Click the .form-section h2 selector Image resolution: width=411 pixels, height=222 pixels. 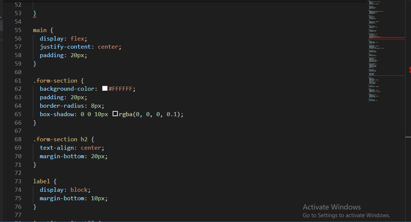pyautogui.click(x=60, y=139)
